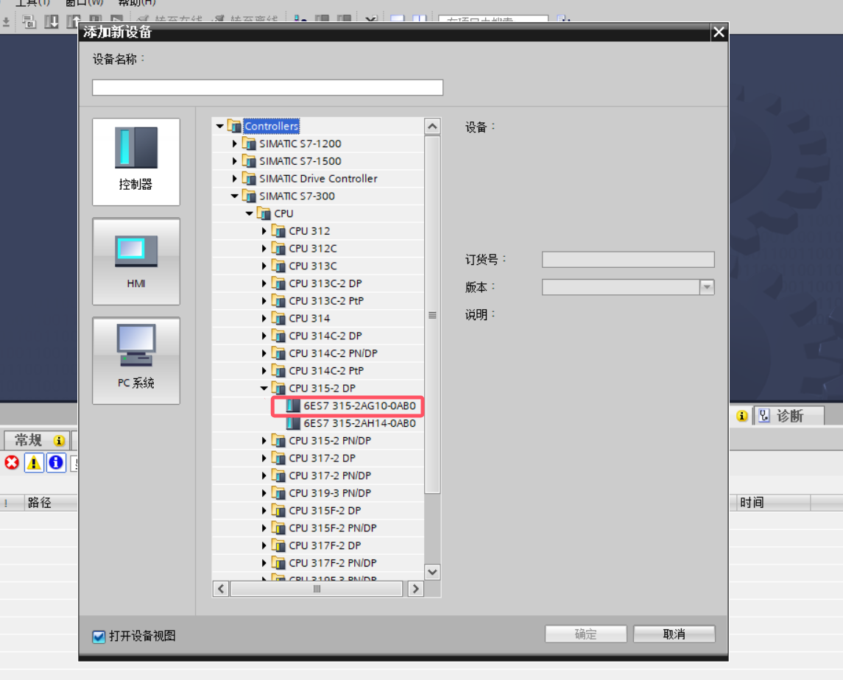The height and width of the screenshot is (680, 843).
Task: Click the device tree scroll down arrow
Action: point(432,572)
